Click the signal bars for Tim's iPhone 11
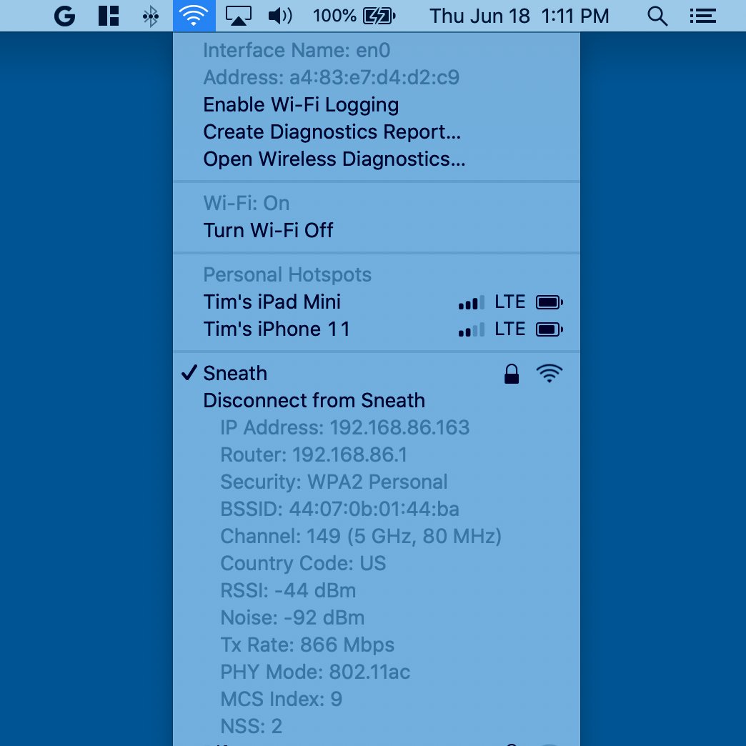The height and width of the screenshot is (746, 746). click(x=472, y=329)
